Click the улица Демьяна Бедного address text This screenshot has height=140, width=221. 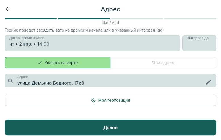[50, 83]
